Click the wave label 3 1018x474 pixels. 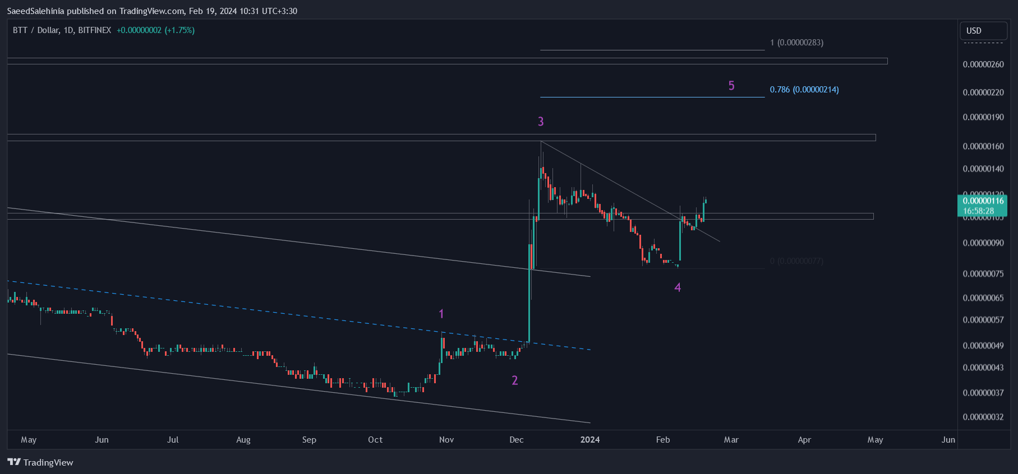pos(541,122)
